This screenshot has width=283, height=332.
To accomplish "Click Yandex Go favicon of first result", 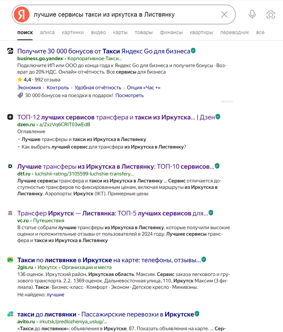I will (x=10, y=51).
